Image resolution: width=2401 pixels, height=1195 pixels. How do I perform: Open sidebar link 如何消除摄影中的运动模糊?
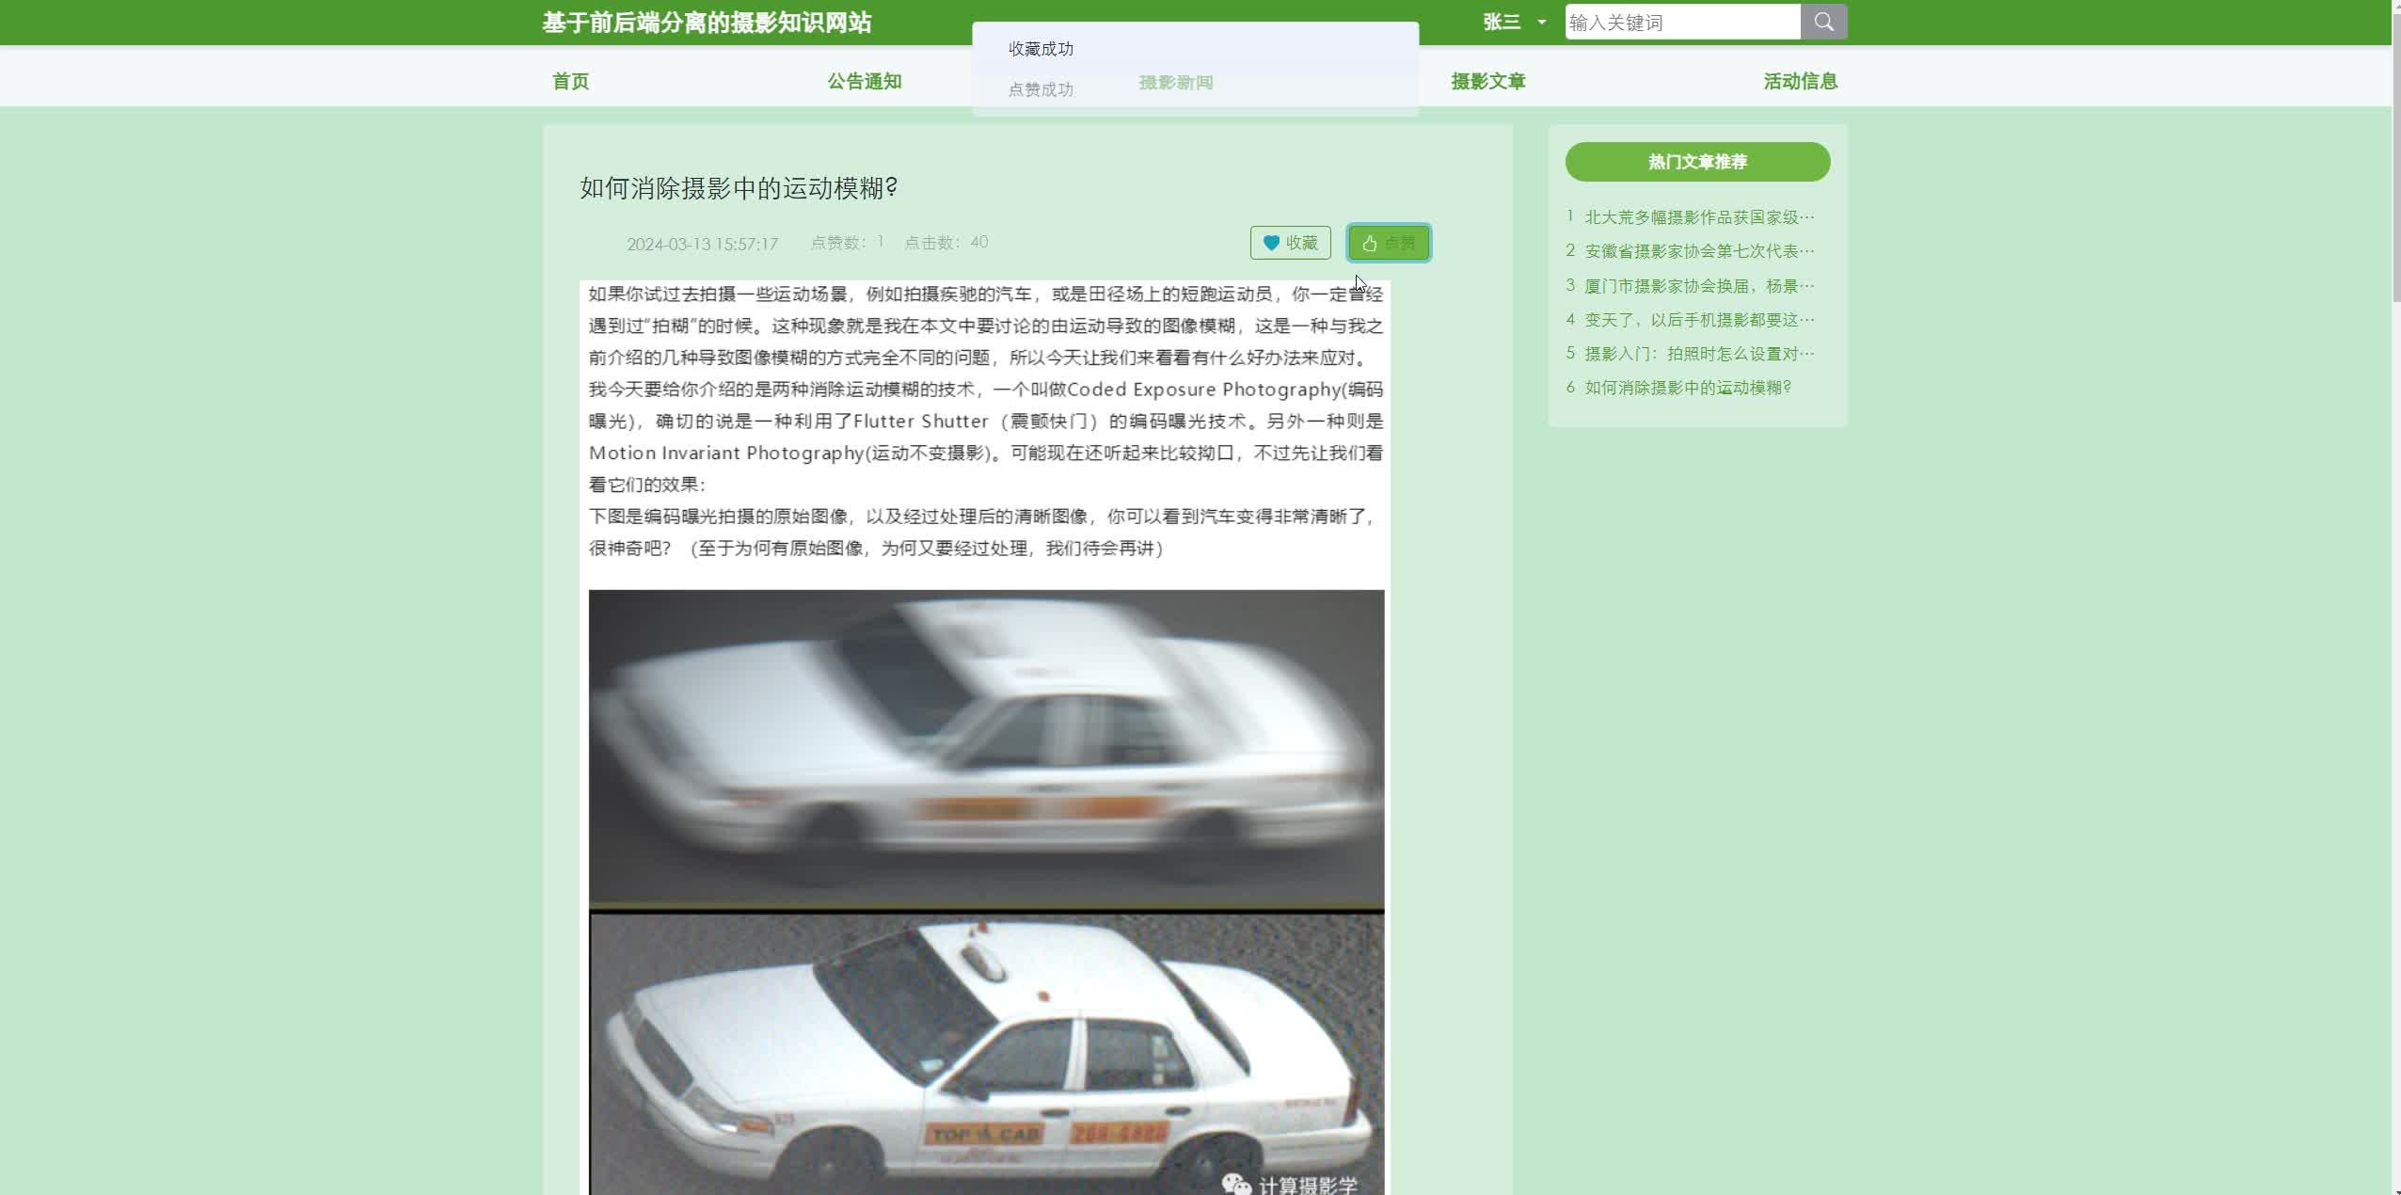tap(1687, 388)
